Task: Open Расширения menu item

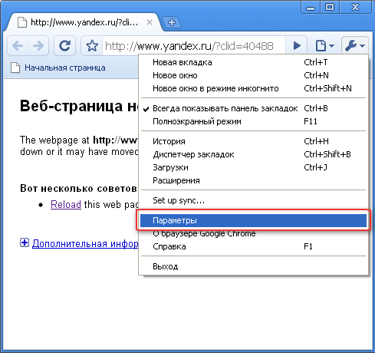Action: 253,180
